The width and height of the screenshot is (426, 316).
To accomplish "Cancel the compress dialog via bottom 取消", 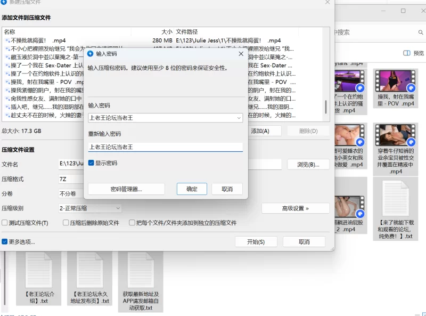I will click(x=304, y=241).
